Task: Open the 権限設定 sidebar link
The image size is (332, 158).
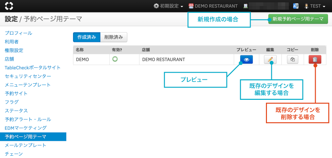Action: point(14,50)
